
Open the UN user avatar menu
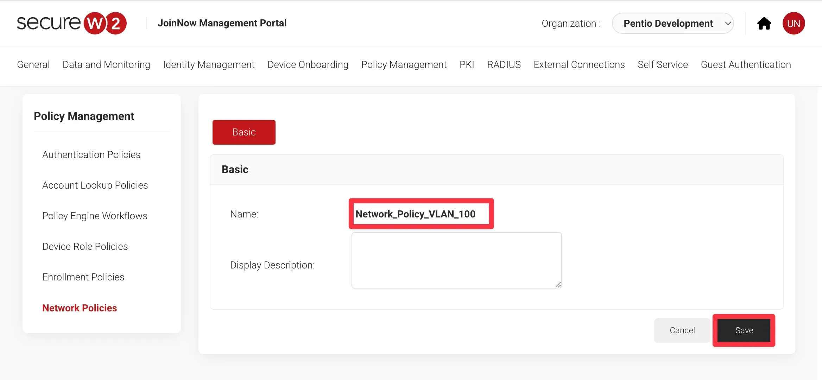[x=793, y=24]
